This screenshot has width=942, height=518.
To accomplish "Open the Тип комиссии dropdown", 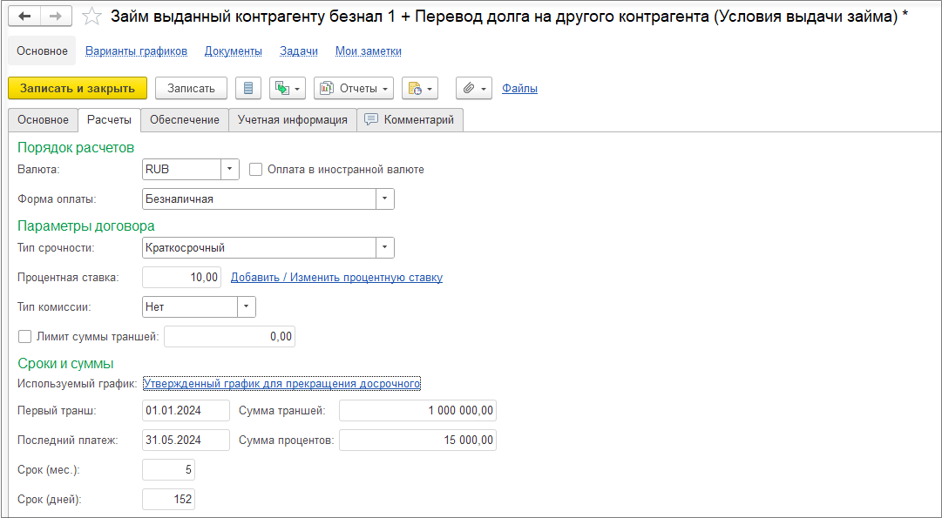I will click(x=247, y=306).
